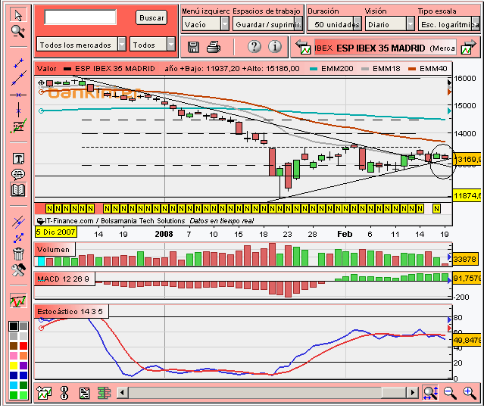Open the hammer and wrench settings icon

[x=18, y=270]
